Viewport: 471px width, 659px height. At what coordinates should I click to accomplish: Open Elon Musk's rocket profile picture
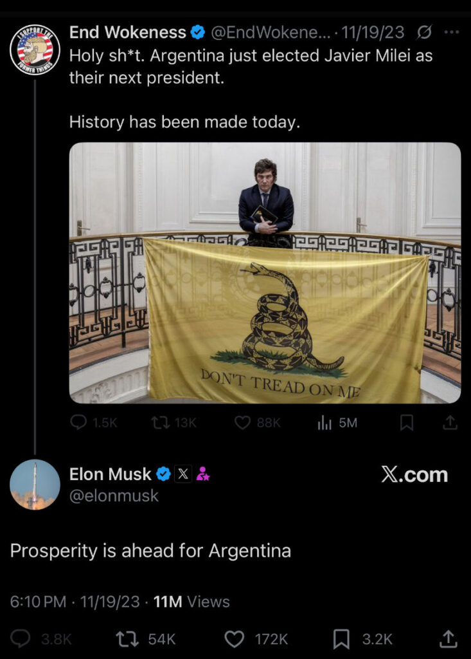pos(35,485)
